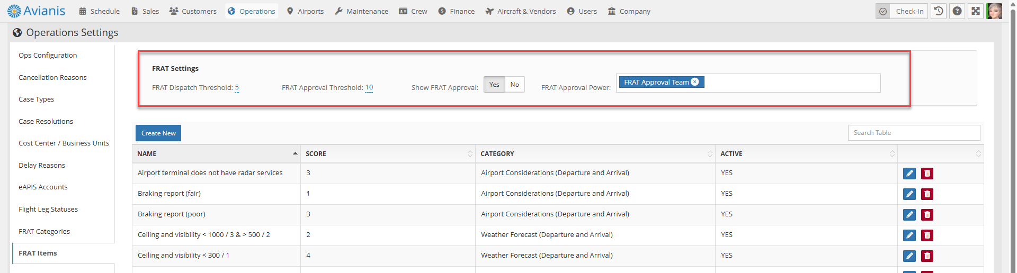Sort table by SCORE column

[x=388, y=154]
